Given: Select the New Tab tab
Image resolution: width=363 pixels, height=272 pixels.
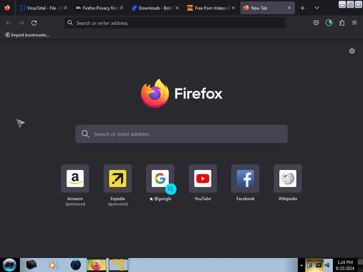Looking at the screenshot, I should (x=267, y=8).
